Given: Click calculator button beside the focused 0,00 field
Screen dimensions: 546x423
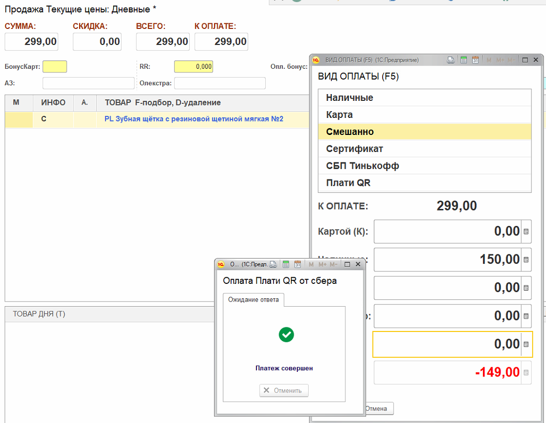Looking at the screenshot, I should click(x=526, y=344).
